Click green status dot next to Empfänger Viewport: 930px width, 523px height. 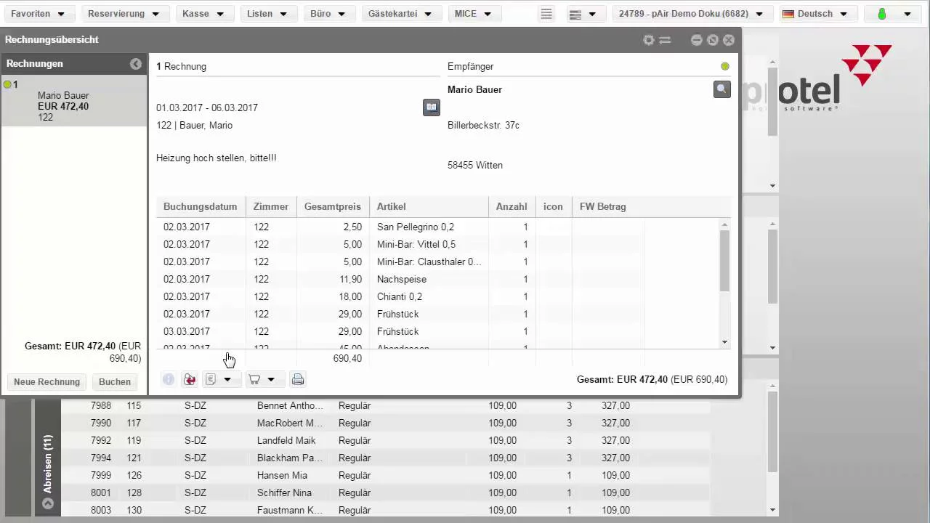click(x=724, y=67)
